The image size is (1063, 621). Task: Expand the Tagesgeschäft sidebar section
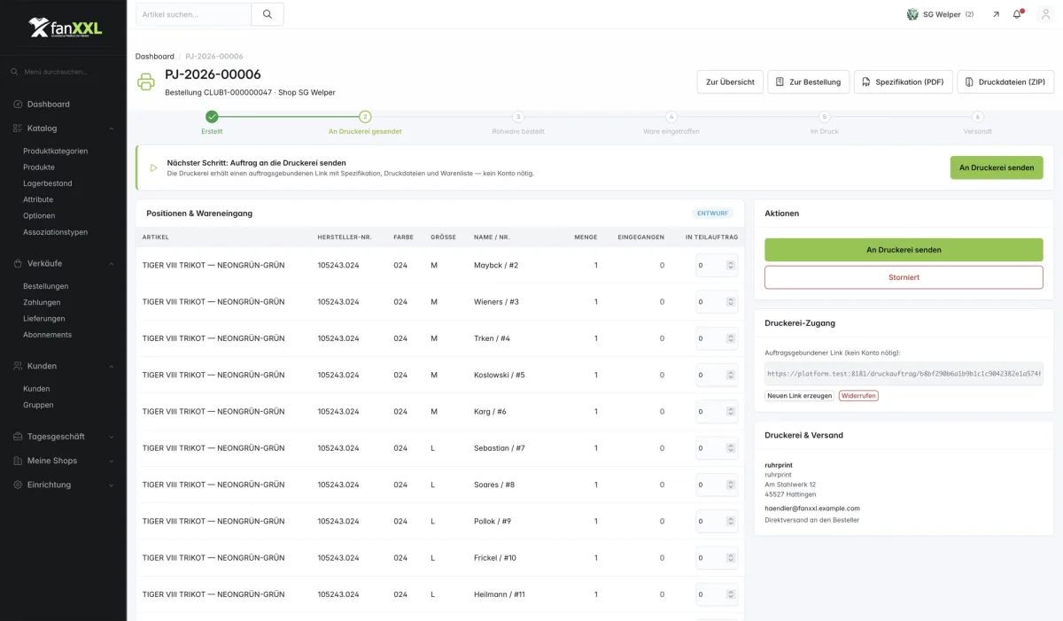[x=111, y=437]
